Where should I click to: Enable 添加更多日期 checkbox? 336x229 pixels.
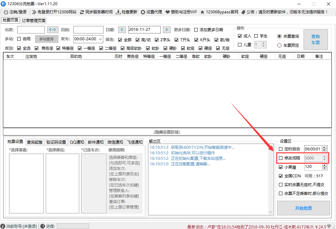[196, 30]
